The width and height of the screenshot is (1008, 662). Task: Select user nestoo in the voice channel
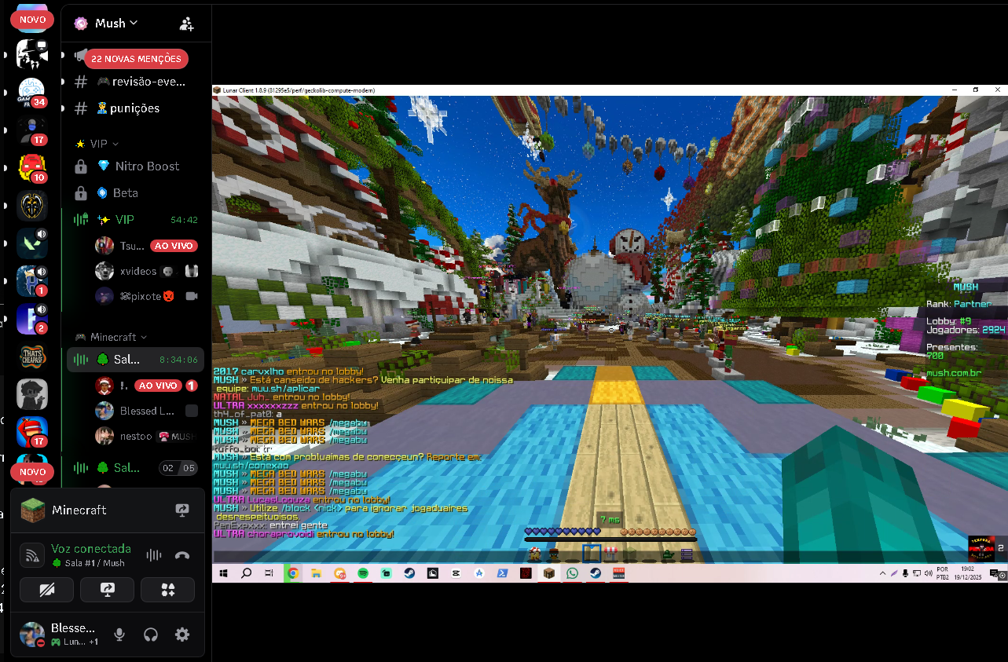tap(146, 436)
